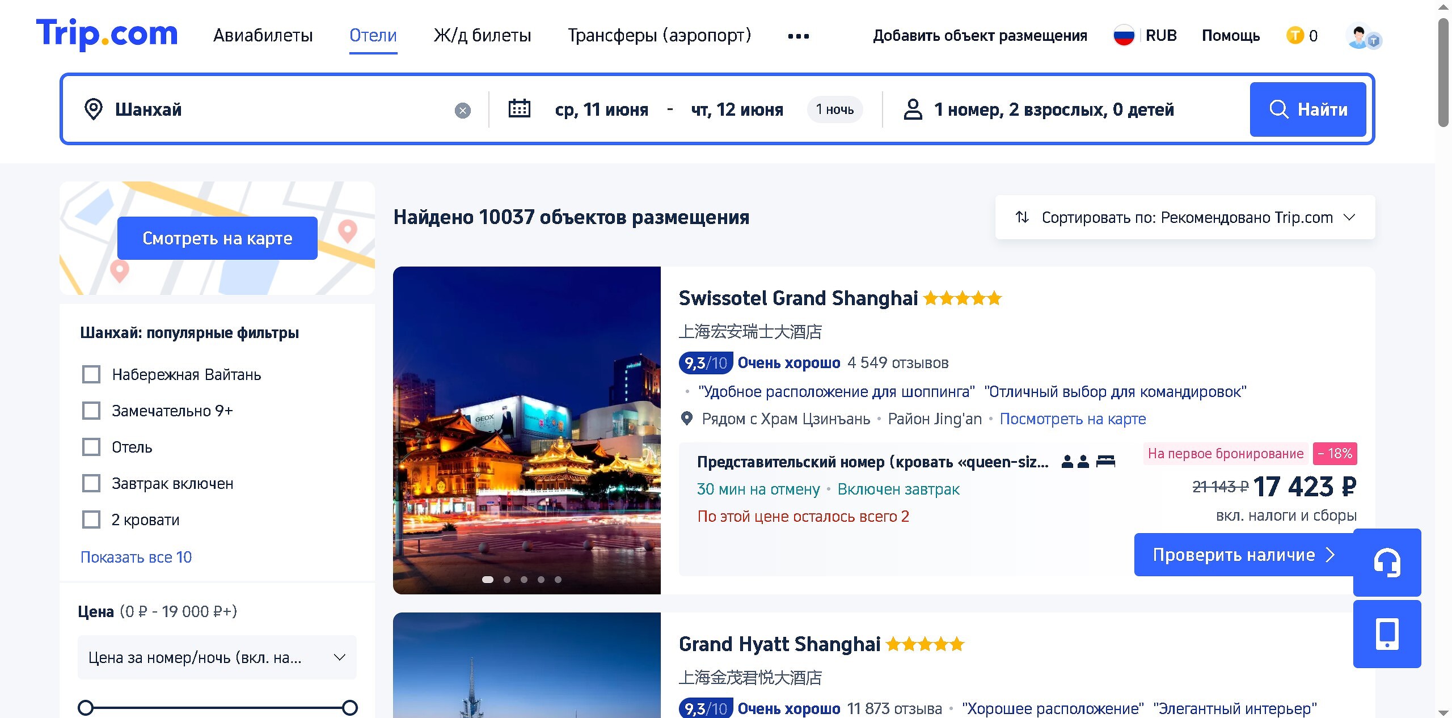
Task: Check the Завтрак включен filter
Action: [x=91, y=483]
